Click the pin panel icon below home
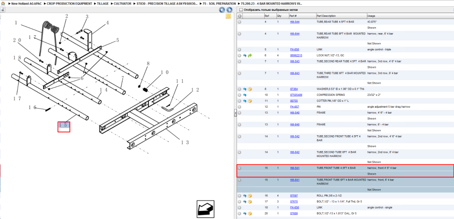This screenshot has height=219, width=454. 2,10
